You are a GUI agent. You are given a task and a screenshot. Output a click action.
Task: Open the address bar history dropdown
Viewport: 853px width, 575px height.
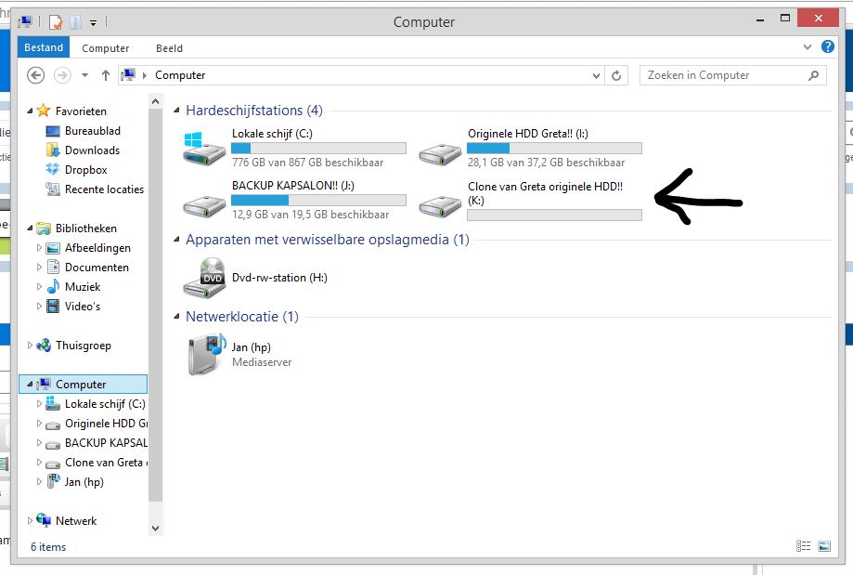pos(596,75)
